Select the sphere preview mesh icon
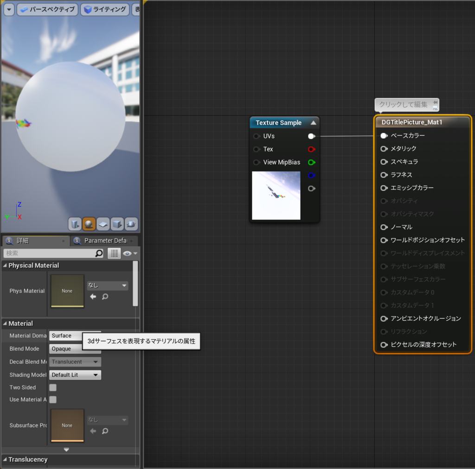 pos(89,224)
